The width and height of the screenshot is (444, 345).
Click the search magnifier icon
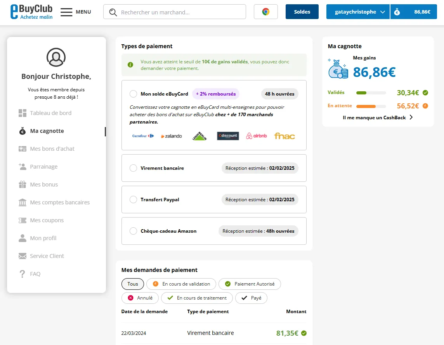(x=113, y=12)
